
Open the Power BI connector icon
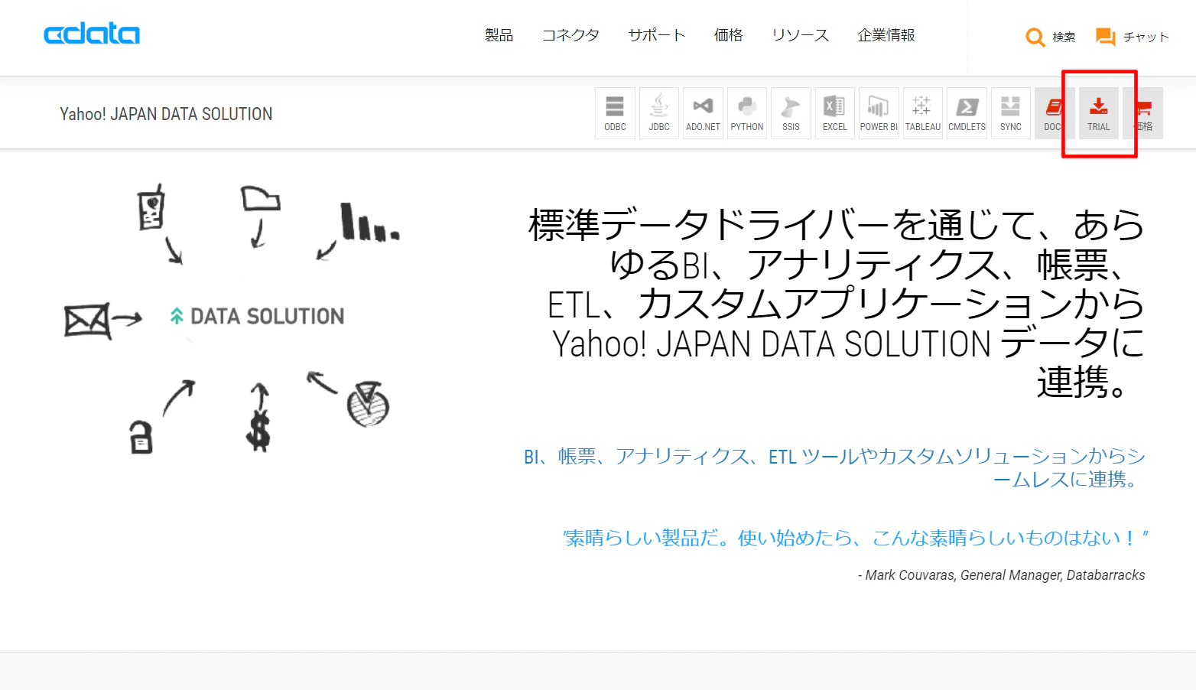[x=879, y=113]
